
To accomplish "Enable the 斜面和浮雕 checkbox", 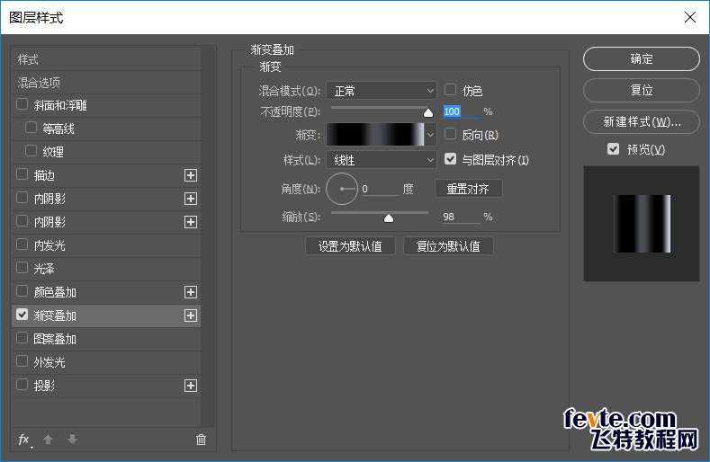I will pyautogui.click(x=22, y=104).
